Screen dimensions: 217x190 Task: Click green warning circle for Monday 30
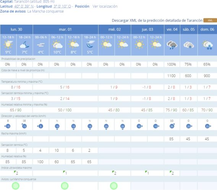16,186
